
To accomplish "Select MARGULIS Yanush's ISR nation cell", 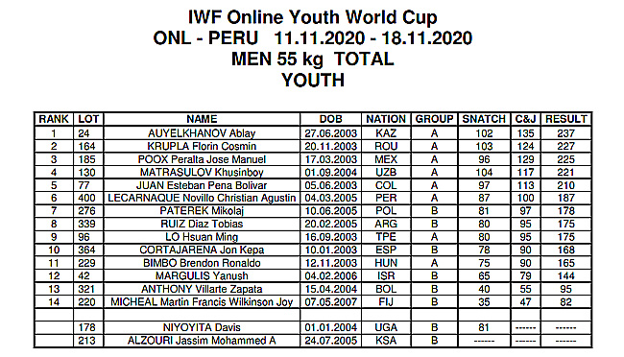I will click(386, 275).
